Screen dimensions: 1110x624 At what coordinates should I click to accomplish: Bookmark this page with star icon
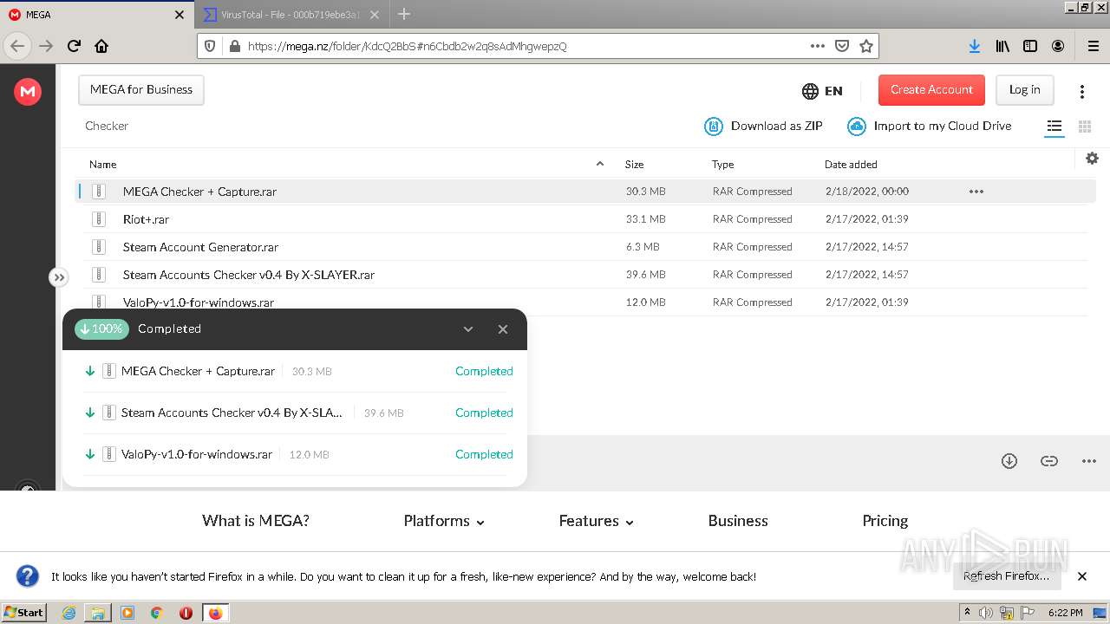[866, 46]
